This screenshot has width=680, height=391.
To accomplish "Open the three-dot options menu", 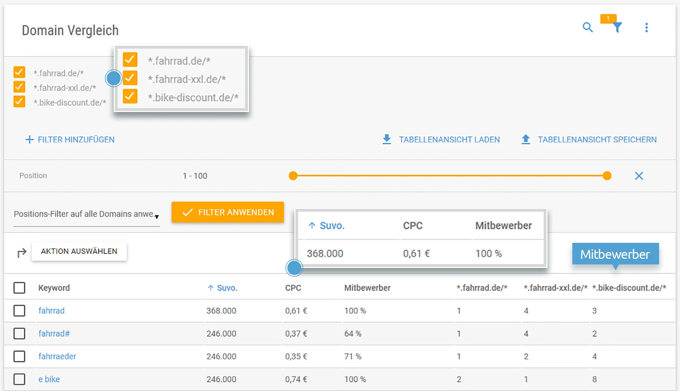I will point(646,28).
